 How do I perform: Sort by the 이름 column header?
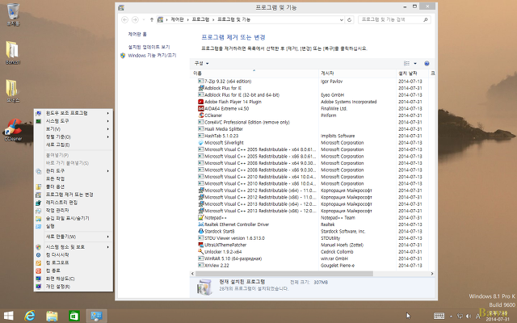pos(255,73)
